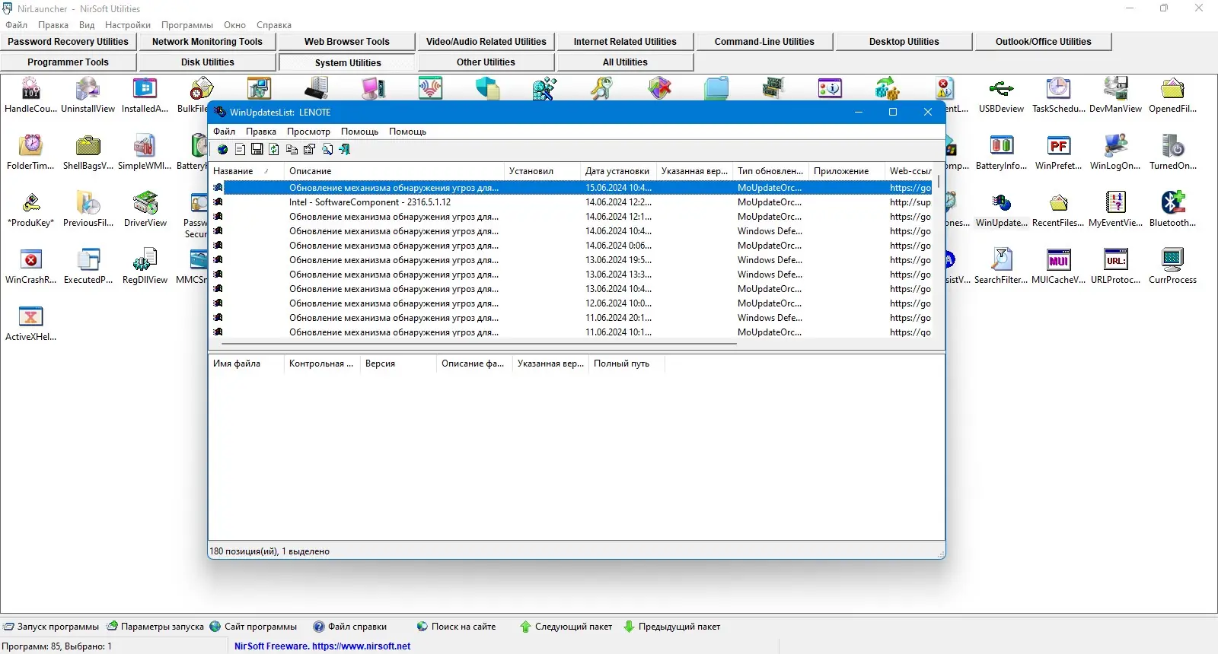Screen dimensions: 1218x654
Task: Sort by the Тип обновлен... column header
Action: 770,171
